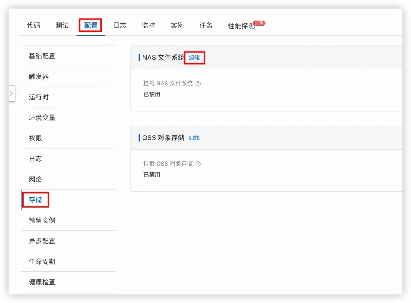
Task: Select 环境变量 in the sidebar
Action: pos(68,118)
